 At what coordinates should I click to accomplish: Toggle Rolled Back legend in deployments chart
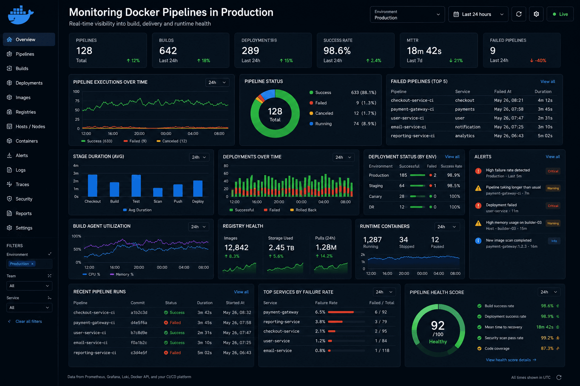tap(303, 210)
